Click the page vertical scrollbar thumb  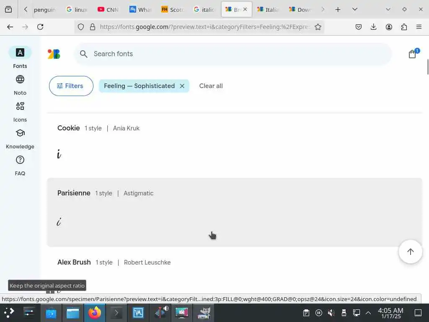click(428, 67)
